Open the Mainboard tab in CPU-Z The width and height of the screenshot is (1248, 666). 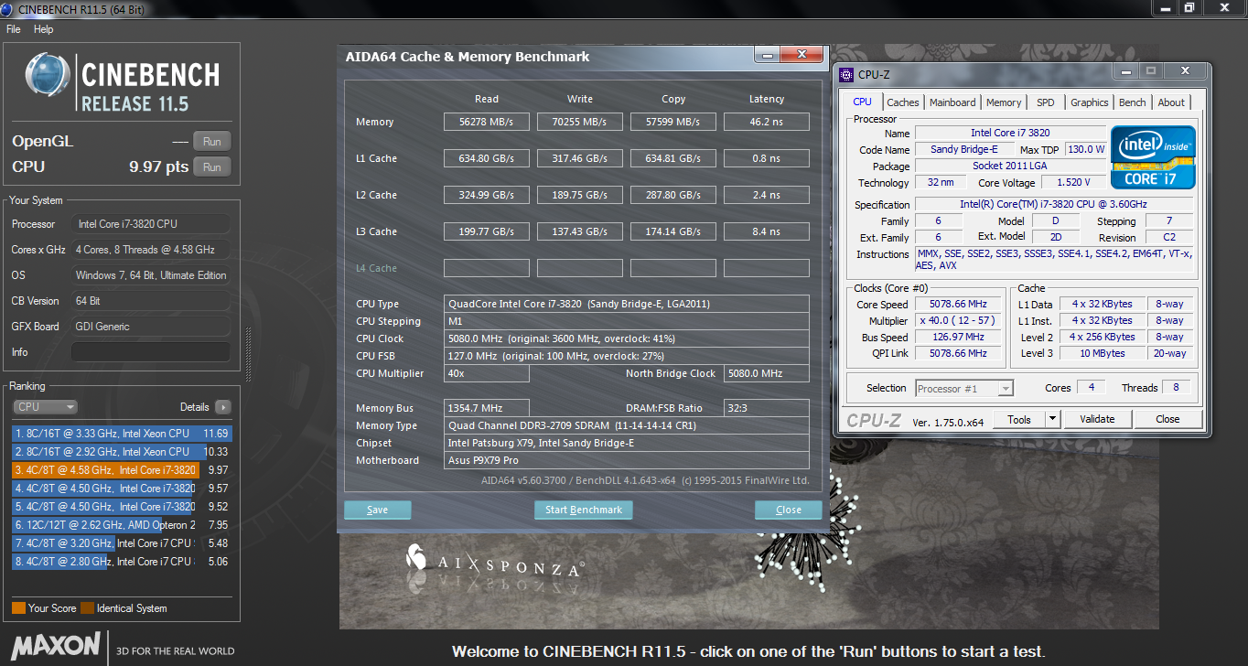(x=952, y=102)
